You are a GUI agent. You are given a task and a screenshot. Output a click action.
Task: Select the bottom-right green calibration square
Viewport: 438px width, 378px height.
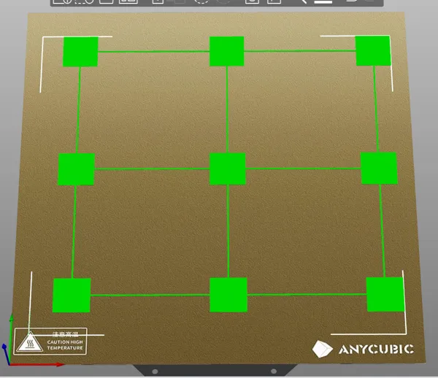pos(385,294)
